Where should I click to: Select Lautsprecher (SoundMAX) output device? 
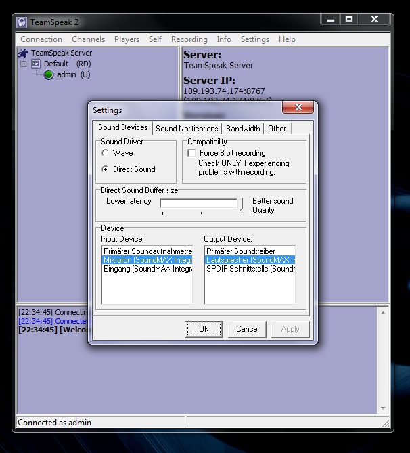[250, 260]
